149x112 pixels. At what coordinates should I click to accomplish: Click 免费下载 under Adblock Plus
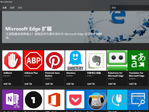[x=28, y=84]
